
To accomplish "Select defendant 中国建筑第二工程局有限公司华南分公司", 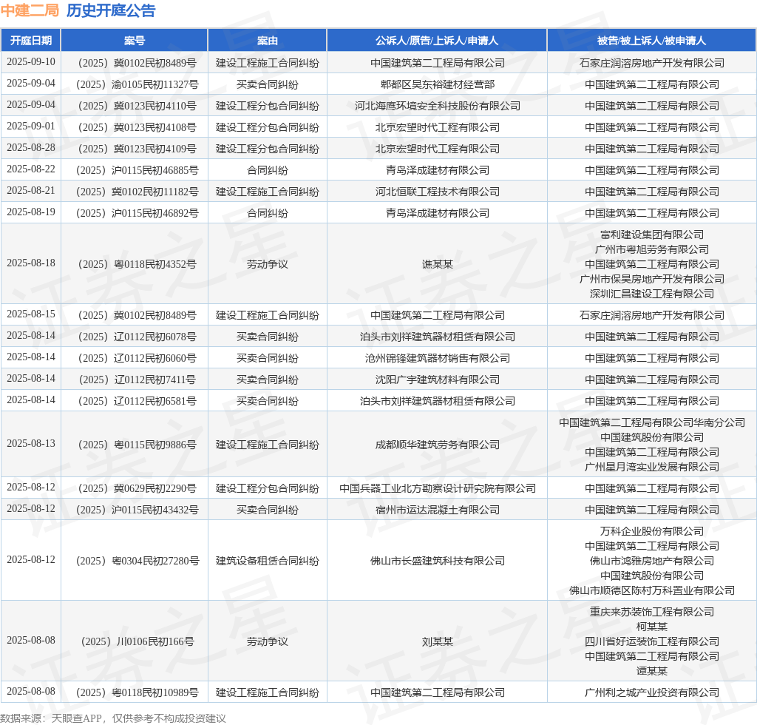I will coord(652,422).
